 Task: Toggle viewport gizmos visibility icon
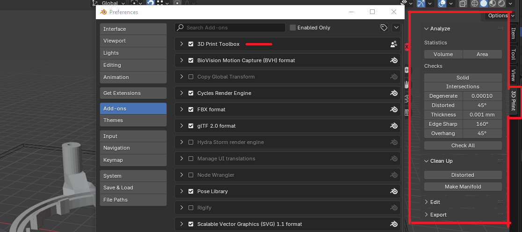click(421, 3)
